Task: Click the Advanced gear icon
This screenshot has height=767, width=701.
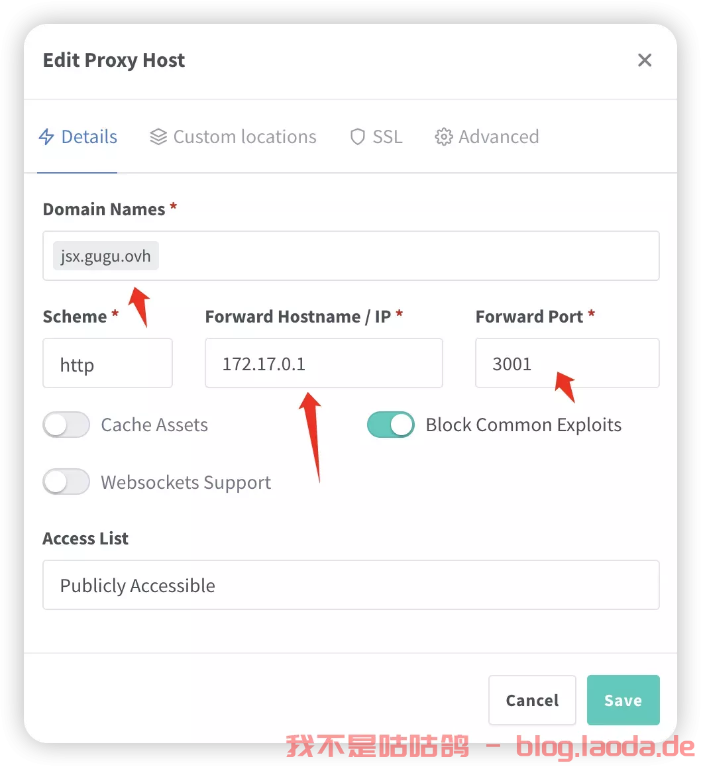Action: pyautogui.click(x=444, y=137)
